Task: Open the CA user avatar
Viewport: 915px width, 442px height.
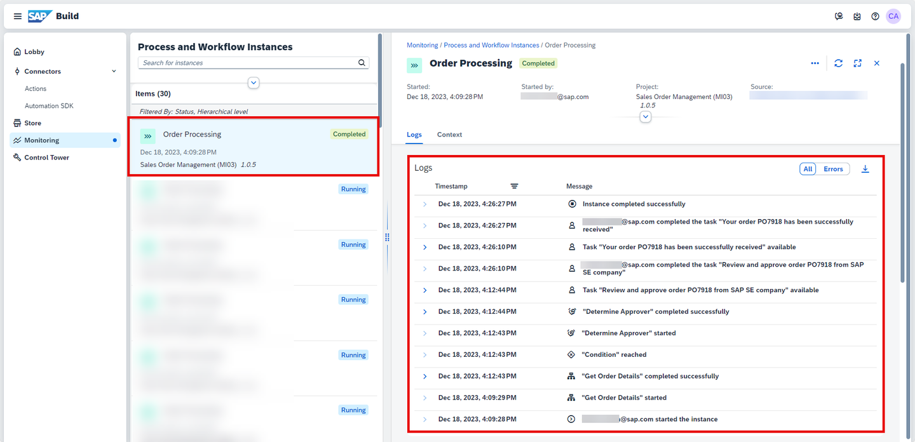Action: [893, 17]
